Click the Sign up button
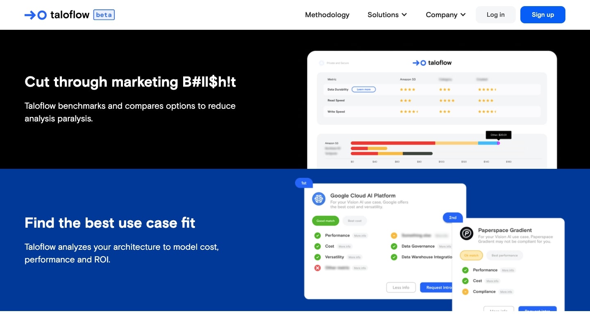The width and height of the screenshot is (590, 316). pyautogui.click(x=543, y=15)
